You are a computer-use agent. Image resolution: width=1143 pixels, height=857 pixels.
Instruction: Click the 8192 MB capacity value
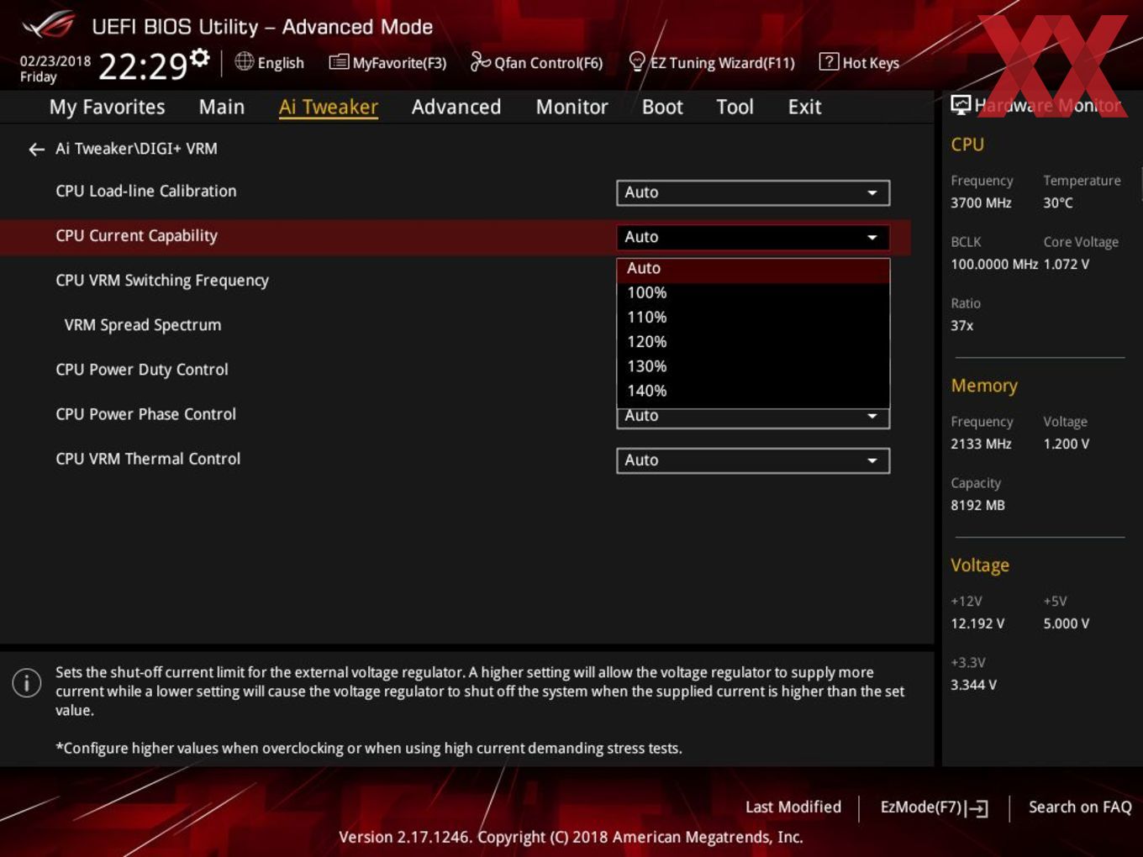977,505
